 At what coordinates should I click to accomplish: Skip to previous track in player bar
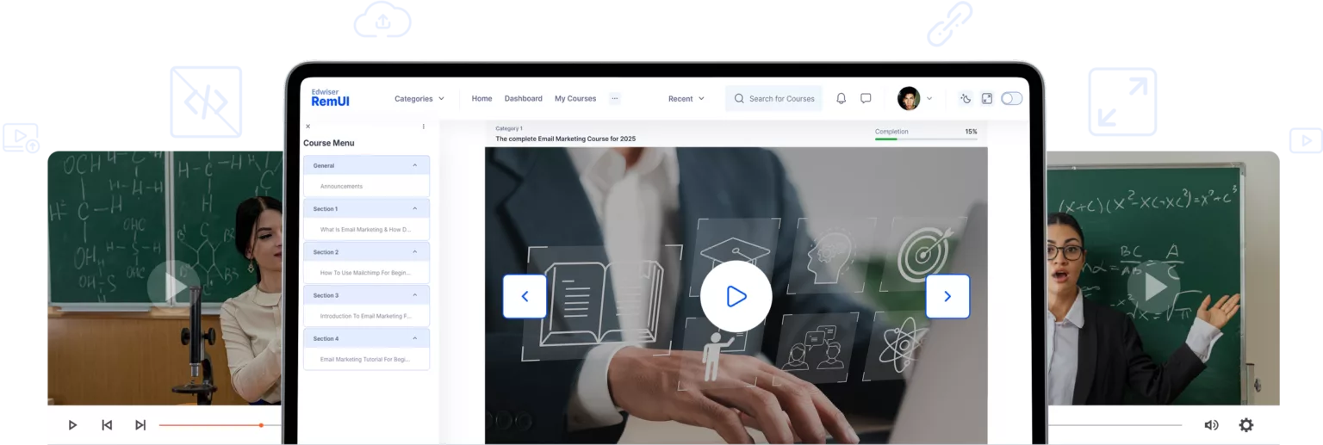107,424
